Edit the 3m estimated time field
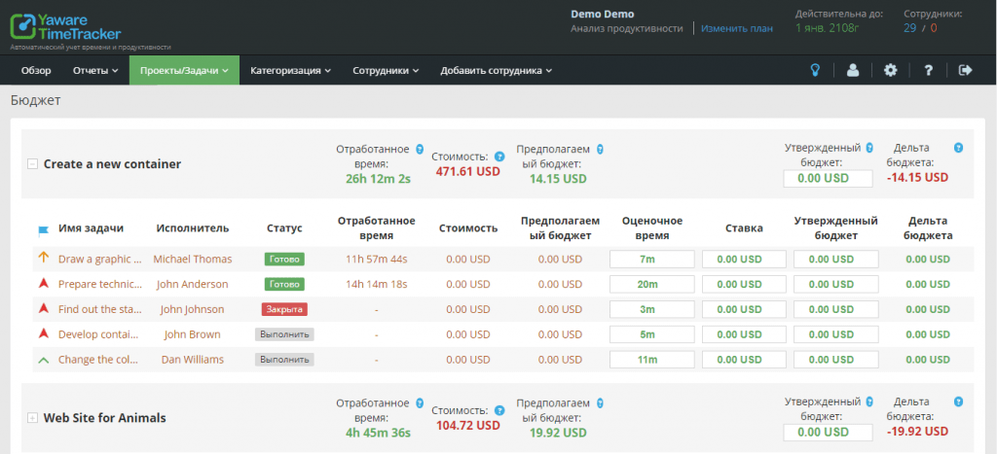 click(x=651, y=309)
